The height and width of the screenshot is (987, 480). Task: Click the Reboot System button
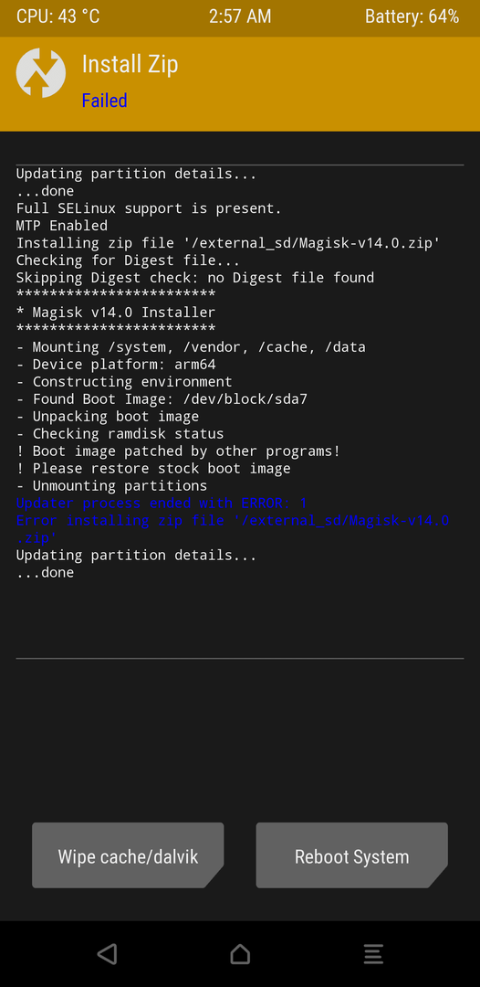(352, 854)
